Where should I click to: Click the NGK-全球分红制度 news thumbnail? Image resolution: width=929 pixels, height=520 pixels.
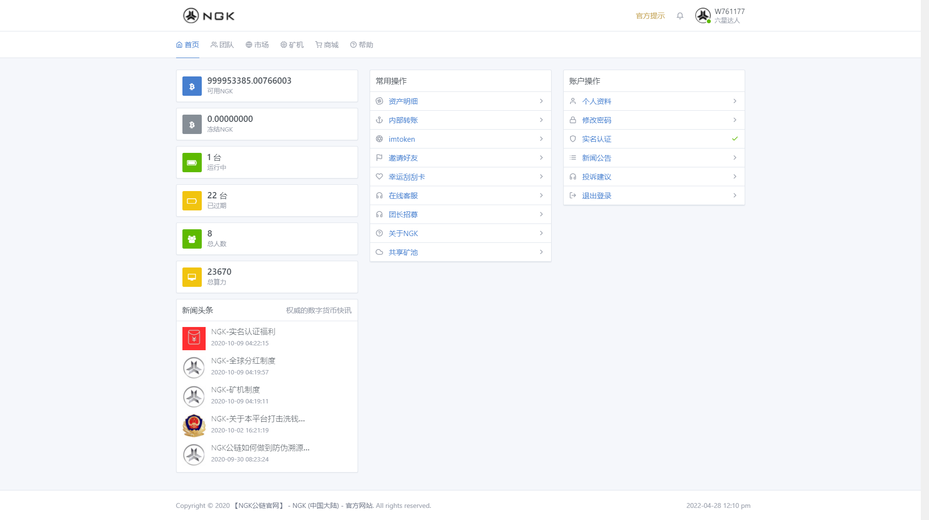click(x=194, y=368)
